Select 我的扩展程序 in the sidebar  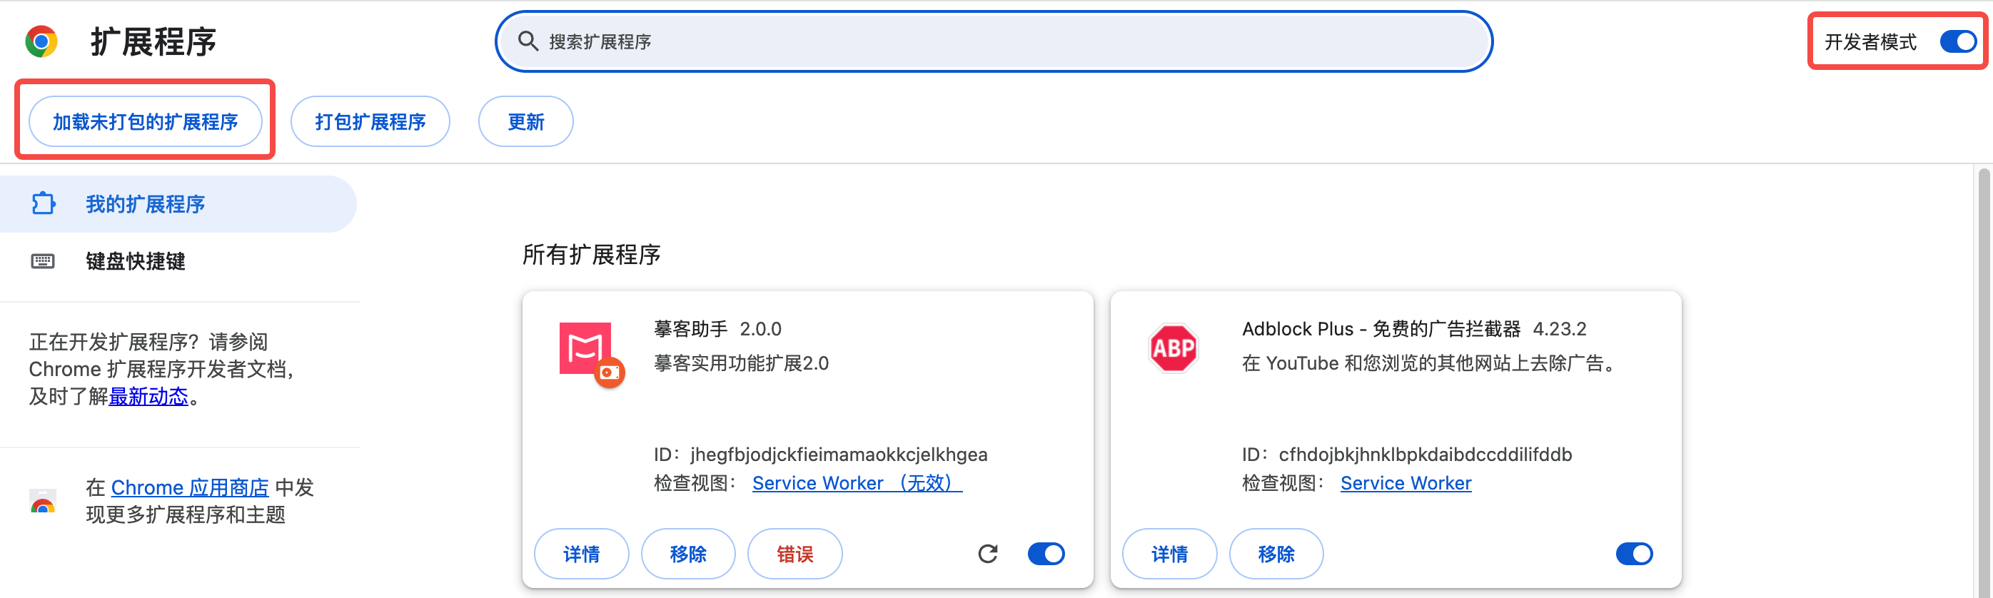178,204
